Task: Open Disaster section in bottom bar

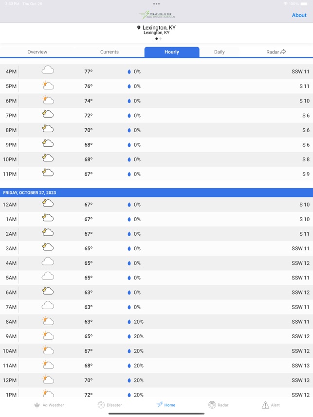Action: click(x=110, y=405)
